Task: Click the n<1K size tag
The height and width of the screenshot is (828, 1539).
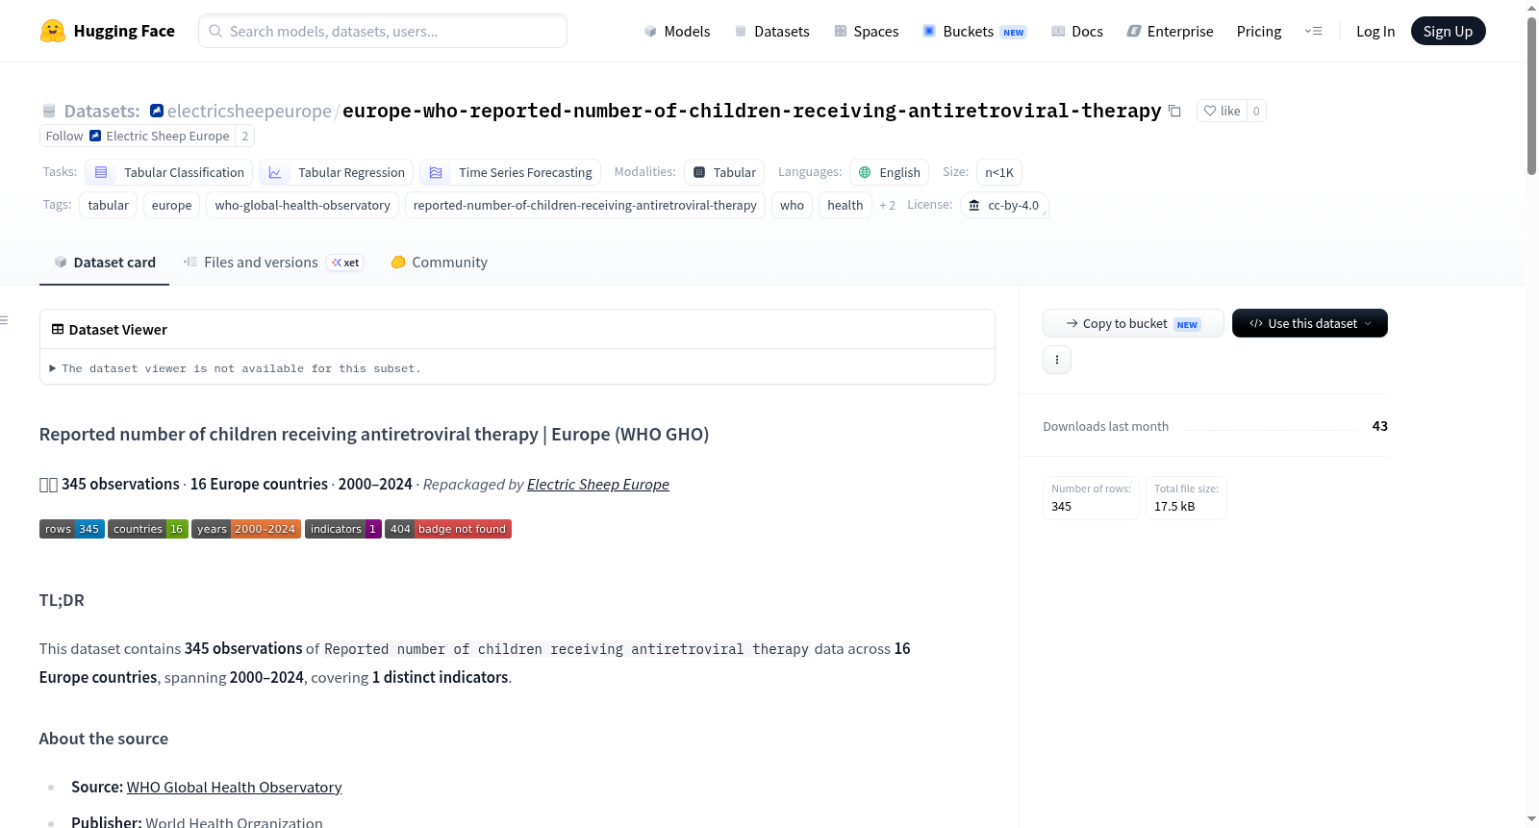Action: click(998, 172)
